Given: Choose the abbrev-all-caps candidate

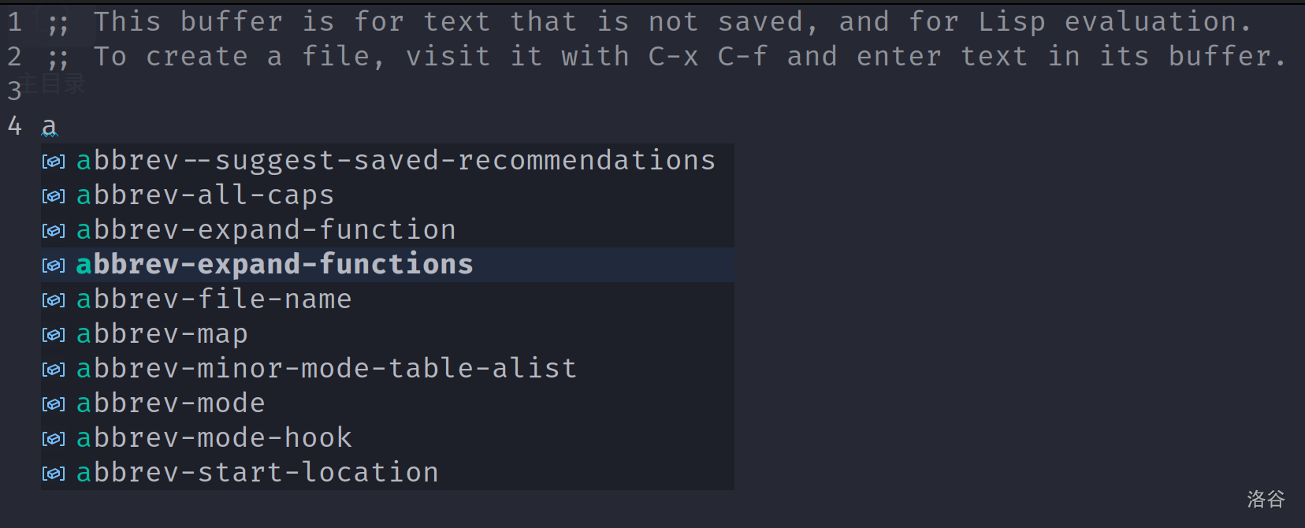Looking at the screenshot, I should (205, 195).
